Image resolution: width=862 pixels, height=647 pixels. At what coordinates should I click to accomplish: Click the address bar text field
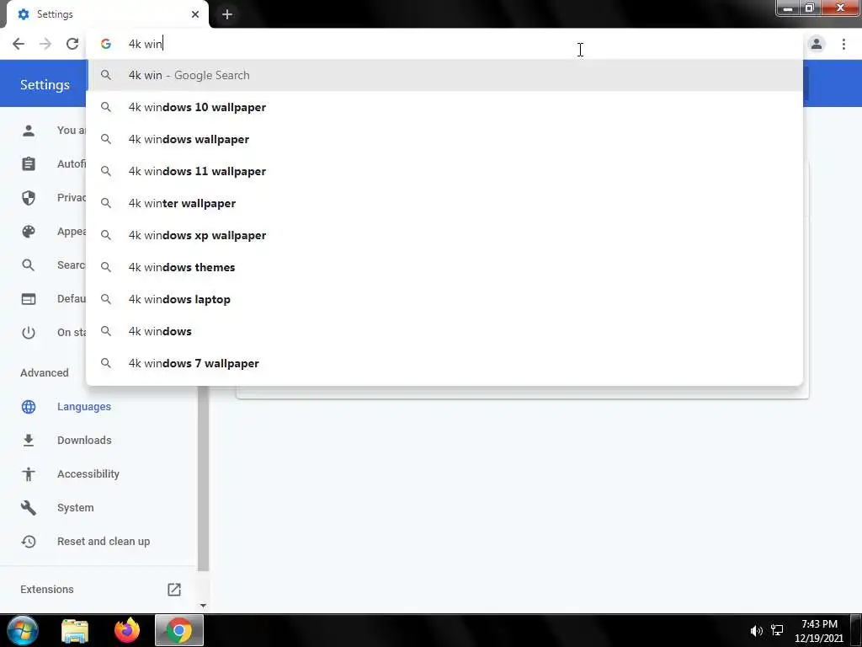click(x=444, y=44)
